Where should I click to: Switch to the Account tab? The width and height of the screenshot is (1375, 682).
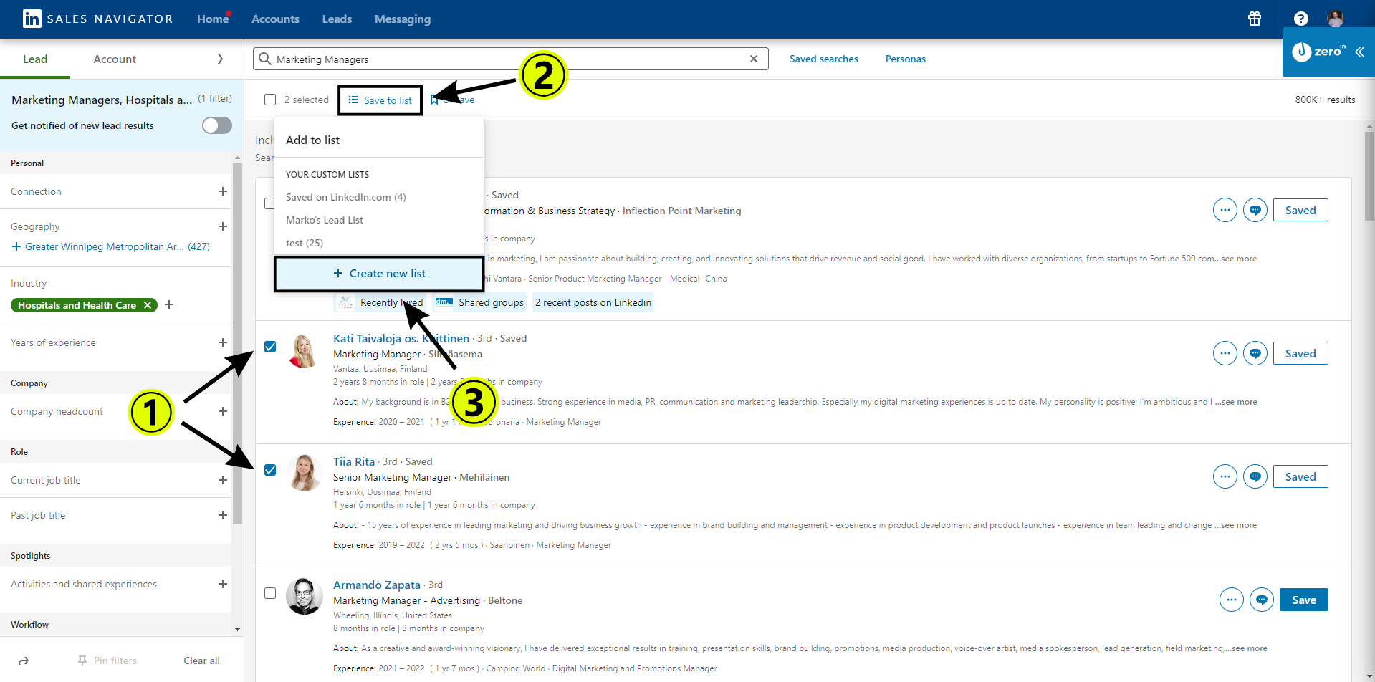115,59
